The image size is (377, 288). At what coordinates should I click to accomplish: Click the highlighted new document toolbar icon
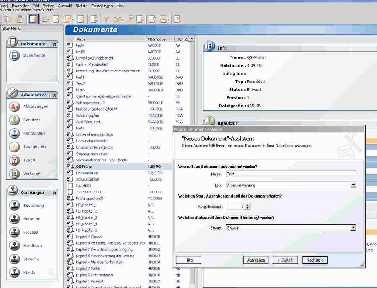point(33,19)
